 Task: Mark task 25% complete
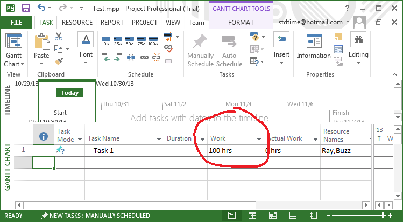pyautogui.click(x=118, y=40)
